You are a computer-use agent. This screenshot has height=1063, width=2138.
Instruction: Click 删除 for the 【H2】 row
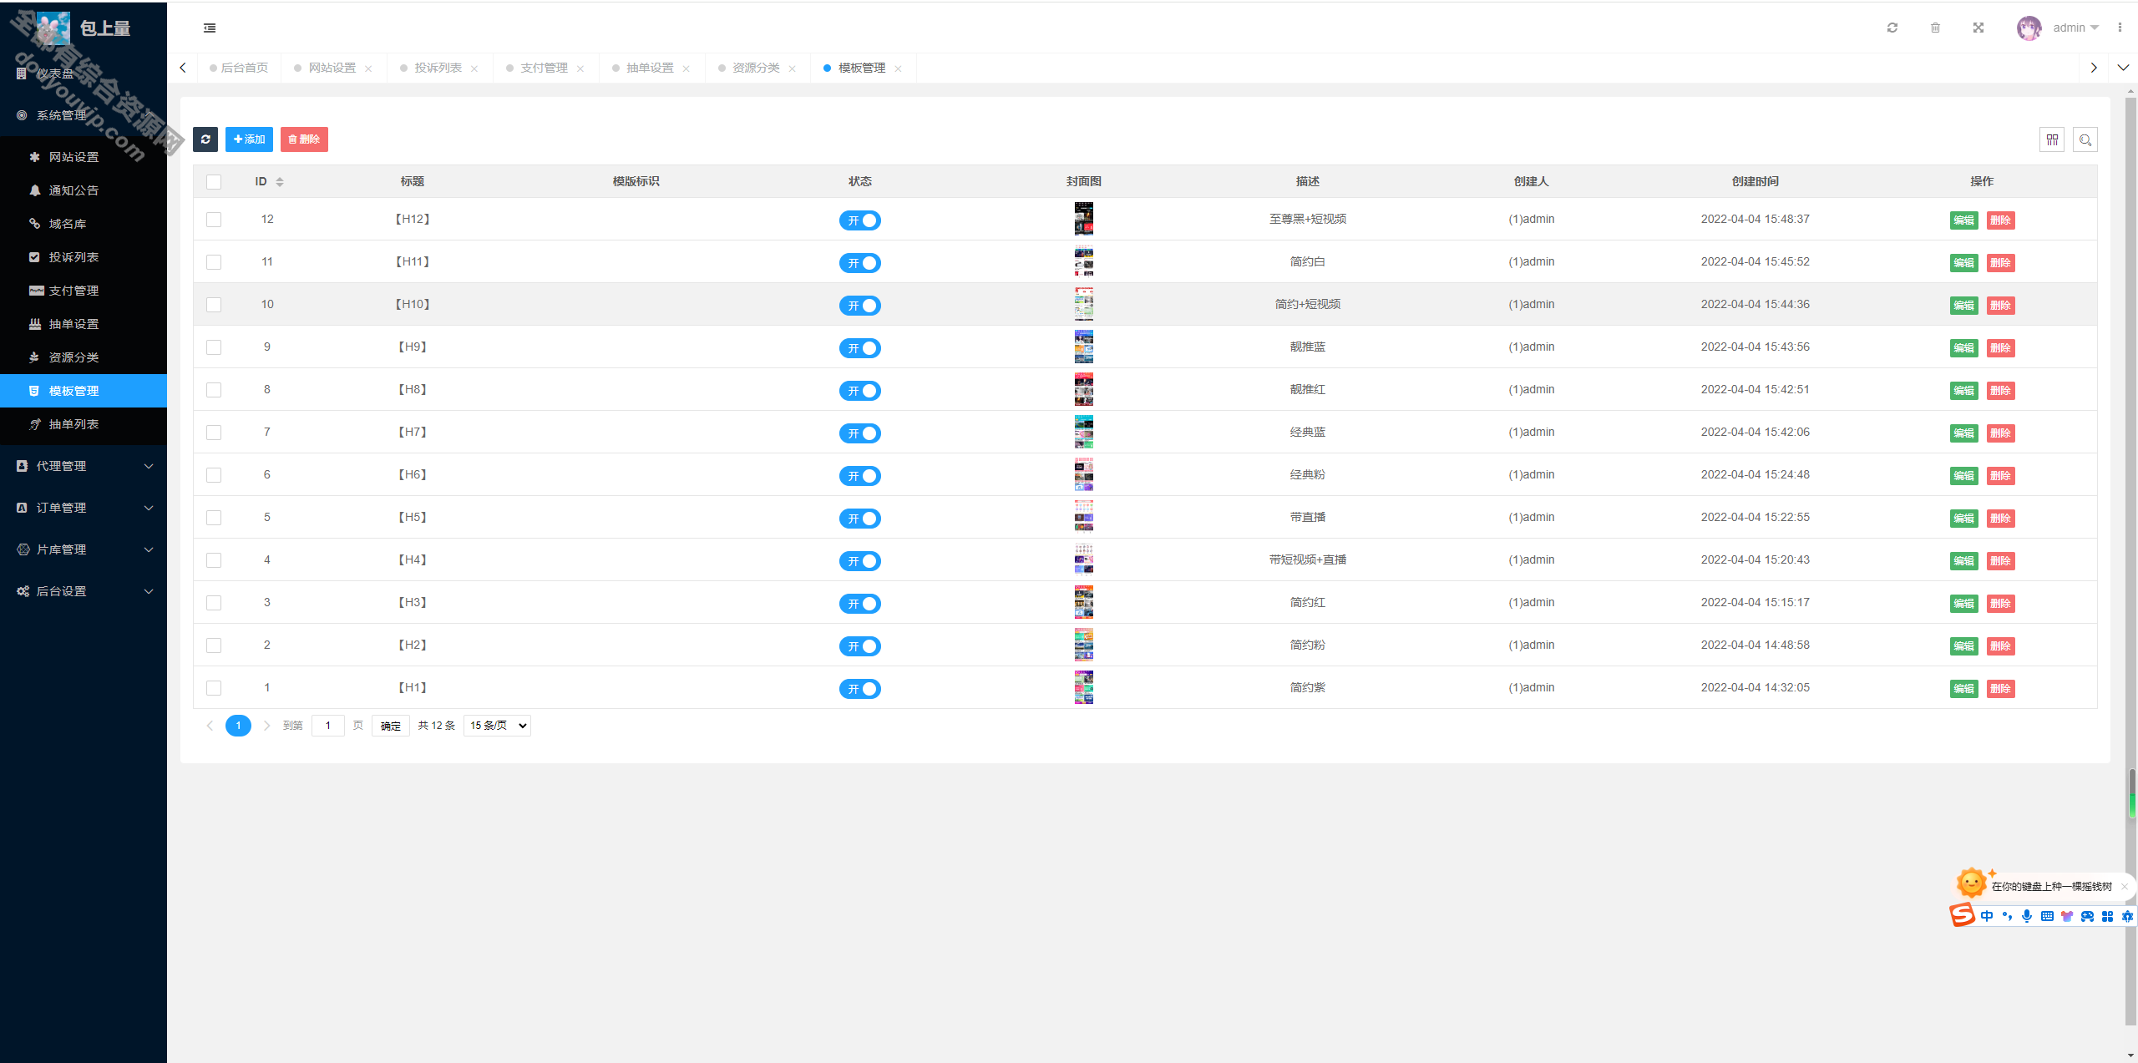2000,646
